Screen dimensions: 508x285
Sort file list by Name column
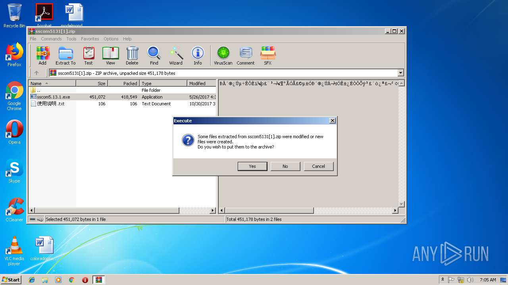tap(52, 84)
